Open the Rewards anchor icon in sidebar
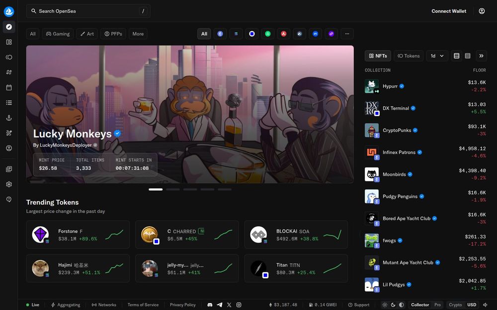Image resolution: width=497 pixels, height=310 pixels. pyautogui.click(x=9, y=118)
